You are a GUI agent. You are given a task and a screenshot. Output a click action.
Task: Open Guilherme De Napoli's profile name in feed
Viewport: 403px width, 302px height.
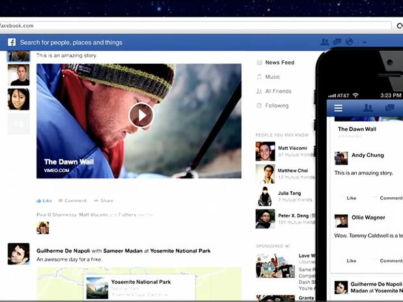point(63,251)
